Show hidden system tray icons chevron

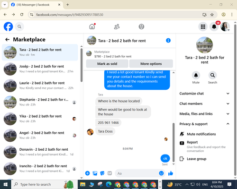coord(187,184)
